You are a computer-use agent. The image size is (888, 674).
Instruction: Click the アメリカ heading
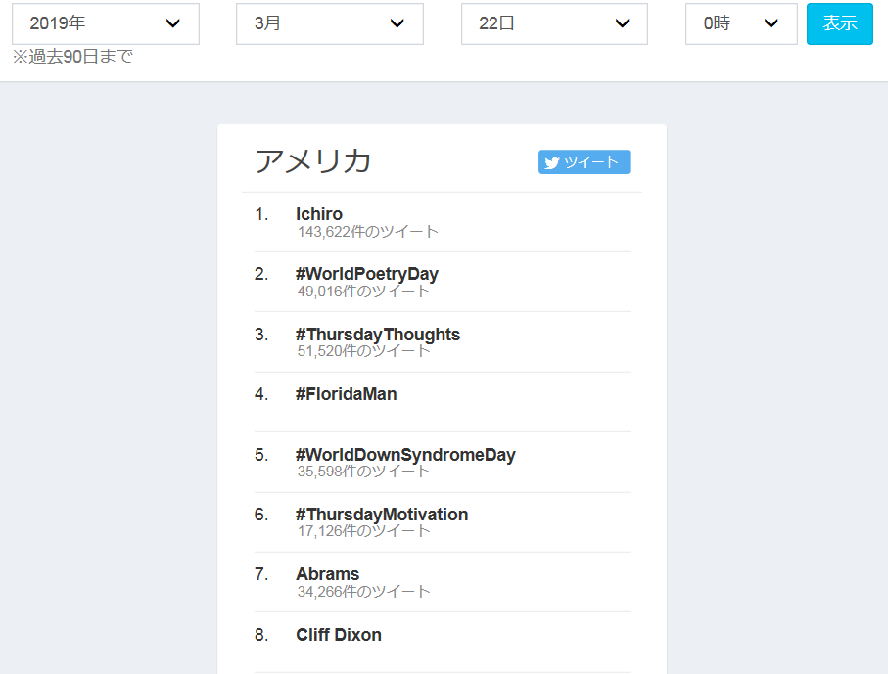(312, 160)
